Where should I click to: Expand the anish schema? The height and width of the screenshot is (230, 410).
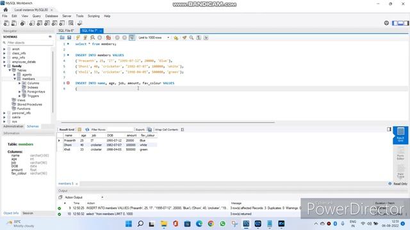pyautogui.click(x=4, y=49)
